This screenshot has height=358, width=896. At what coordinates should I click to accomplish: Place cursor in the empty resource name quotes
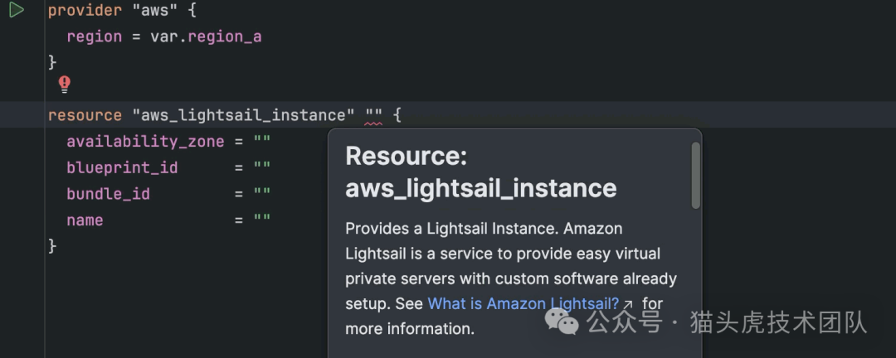click(x=373, y=115)
